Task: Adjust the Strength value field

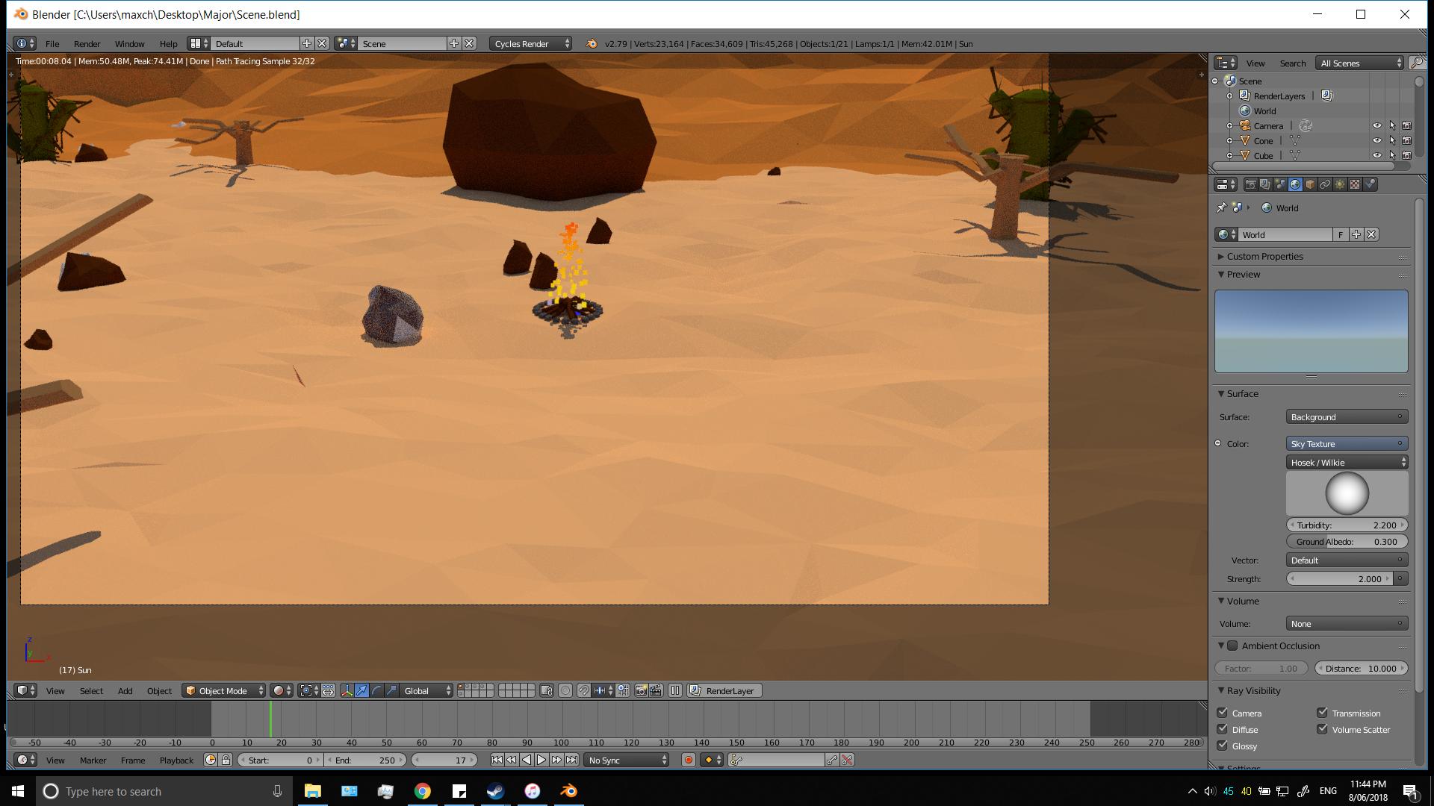Action: (1340, 578)
